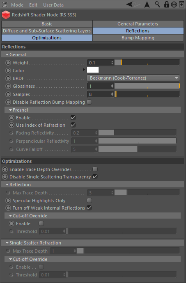The height and width of the screenshot is (283, 186).
Task: Click animation dot beside Specular Highlights Only
Action: pos(8,201)
